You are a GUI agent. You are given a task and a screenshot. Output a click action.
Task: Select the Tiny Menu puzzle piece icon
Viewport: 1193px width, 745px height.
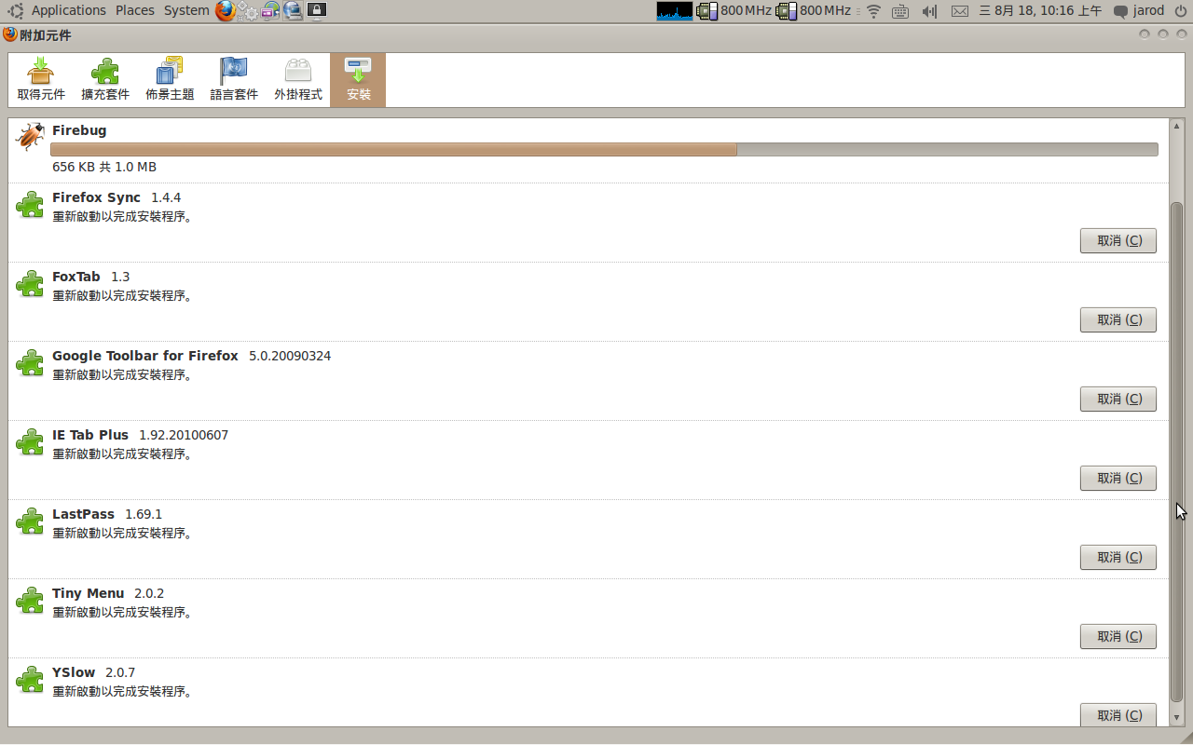click(x=30, y=601)
